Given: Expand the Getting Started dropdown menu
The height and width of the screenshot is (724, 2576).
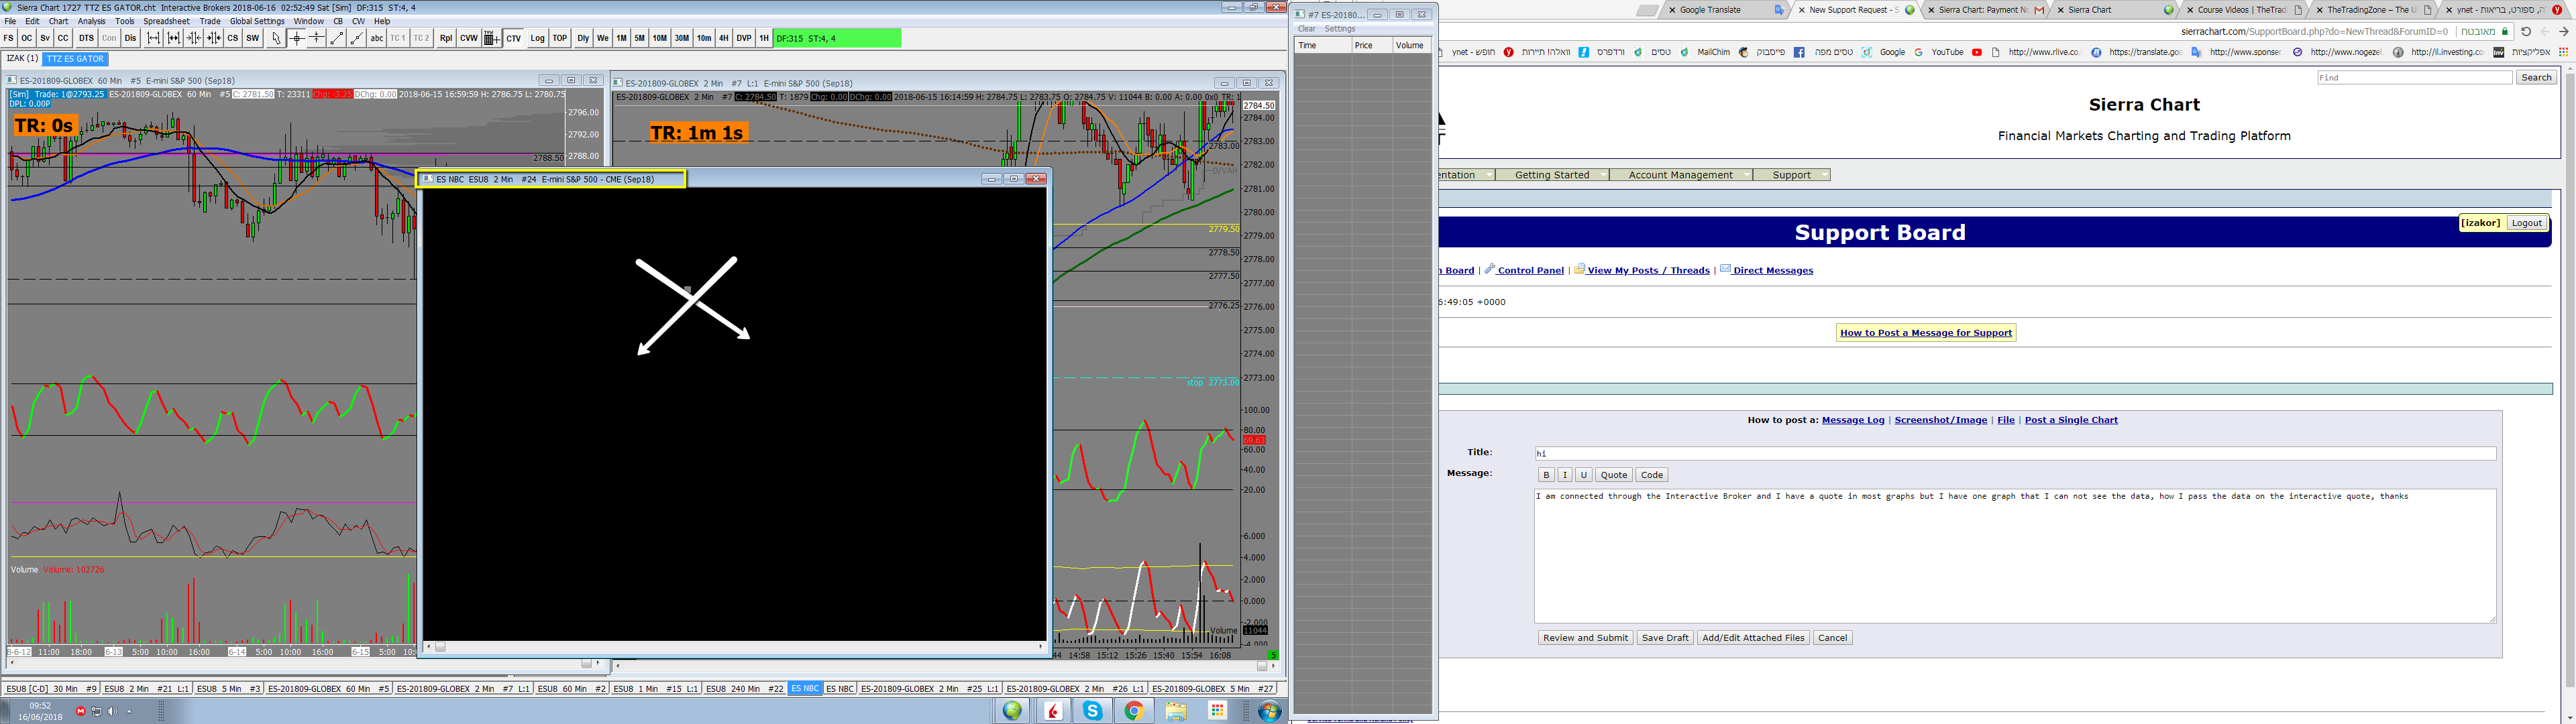Looking at the screenshot, I should (x=1552, y=175).
